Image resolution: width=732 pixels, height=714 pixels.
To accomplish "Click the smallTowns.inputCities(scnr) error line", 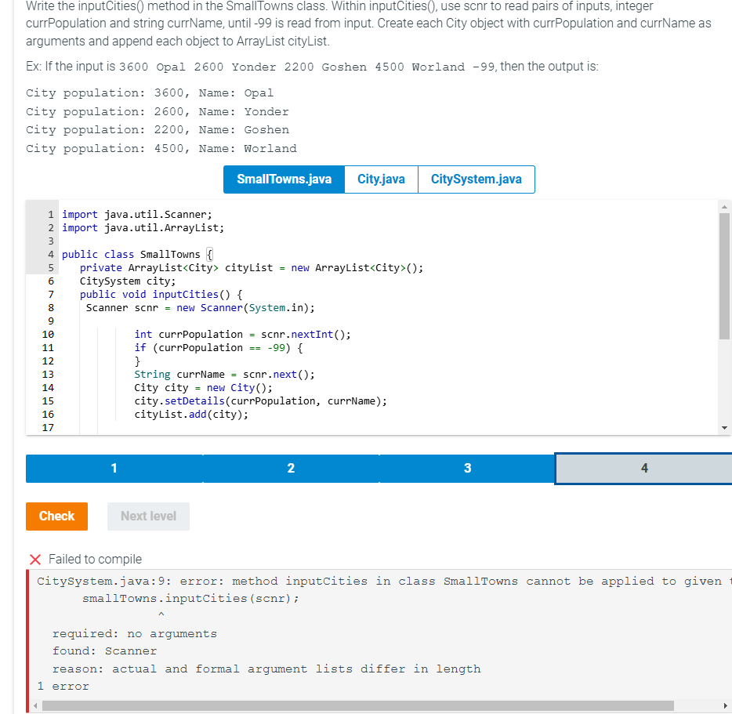I will coord(190,599).
